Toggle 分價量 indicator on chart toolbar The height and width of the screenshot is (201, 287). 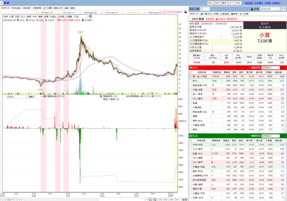[x=69, y=16]
